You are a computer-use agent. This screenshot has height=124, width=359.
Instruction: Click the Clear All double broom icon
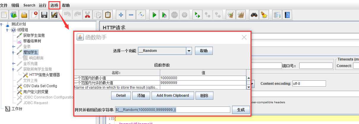(241, 15)
